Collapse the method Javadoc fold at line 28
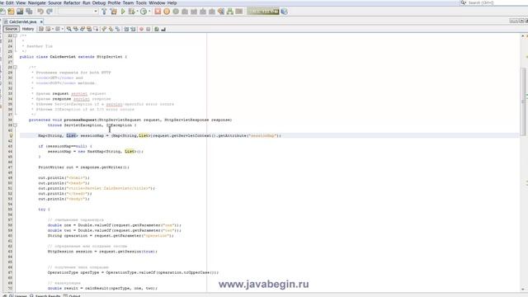Viewport: 528px width, 297px height. pyautogui.click(x=15, y=68)
